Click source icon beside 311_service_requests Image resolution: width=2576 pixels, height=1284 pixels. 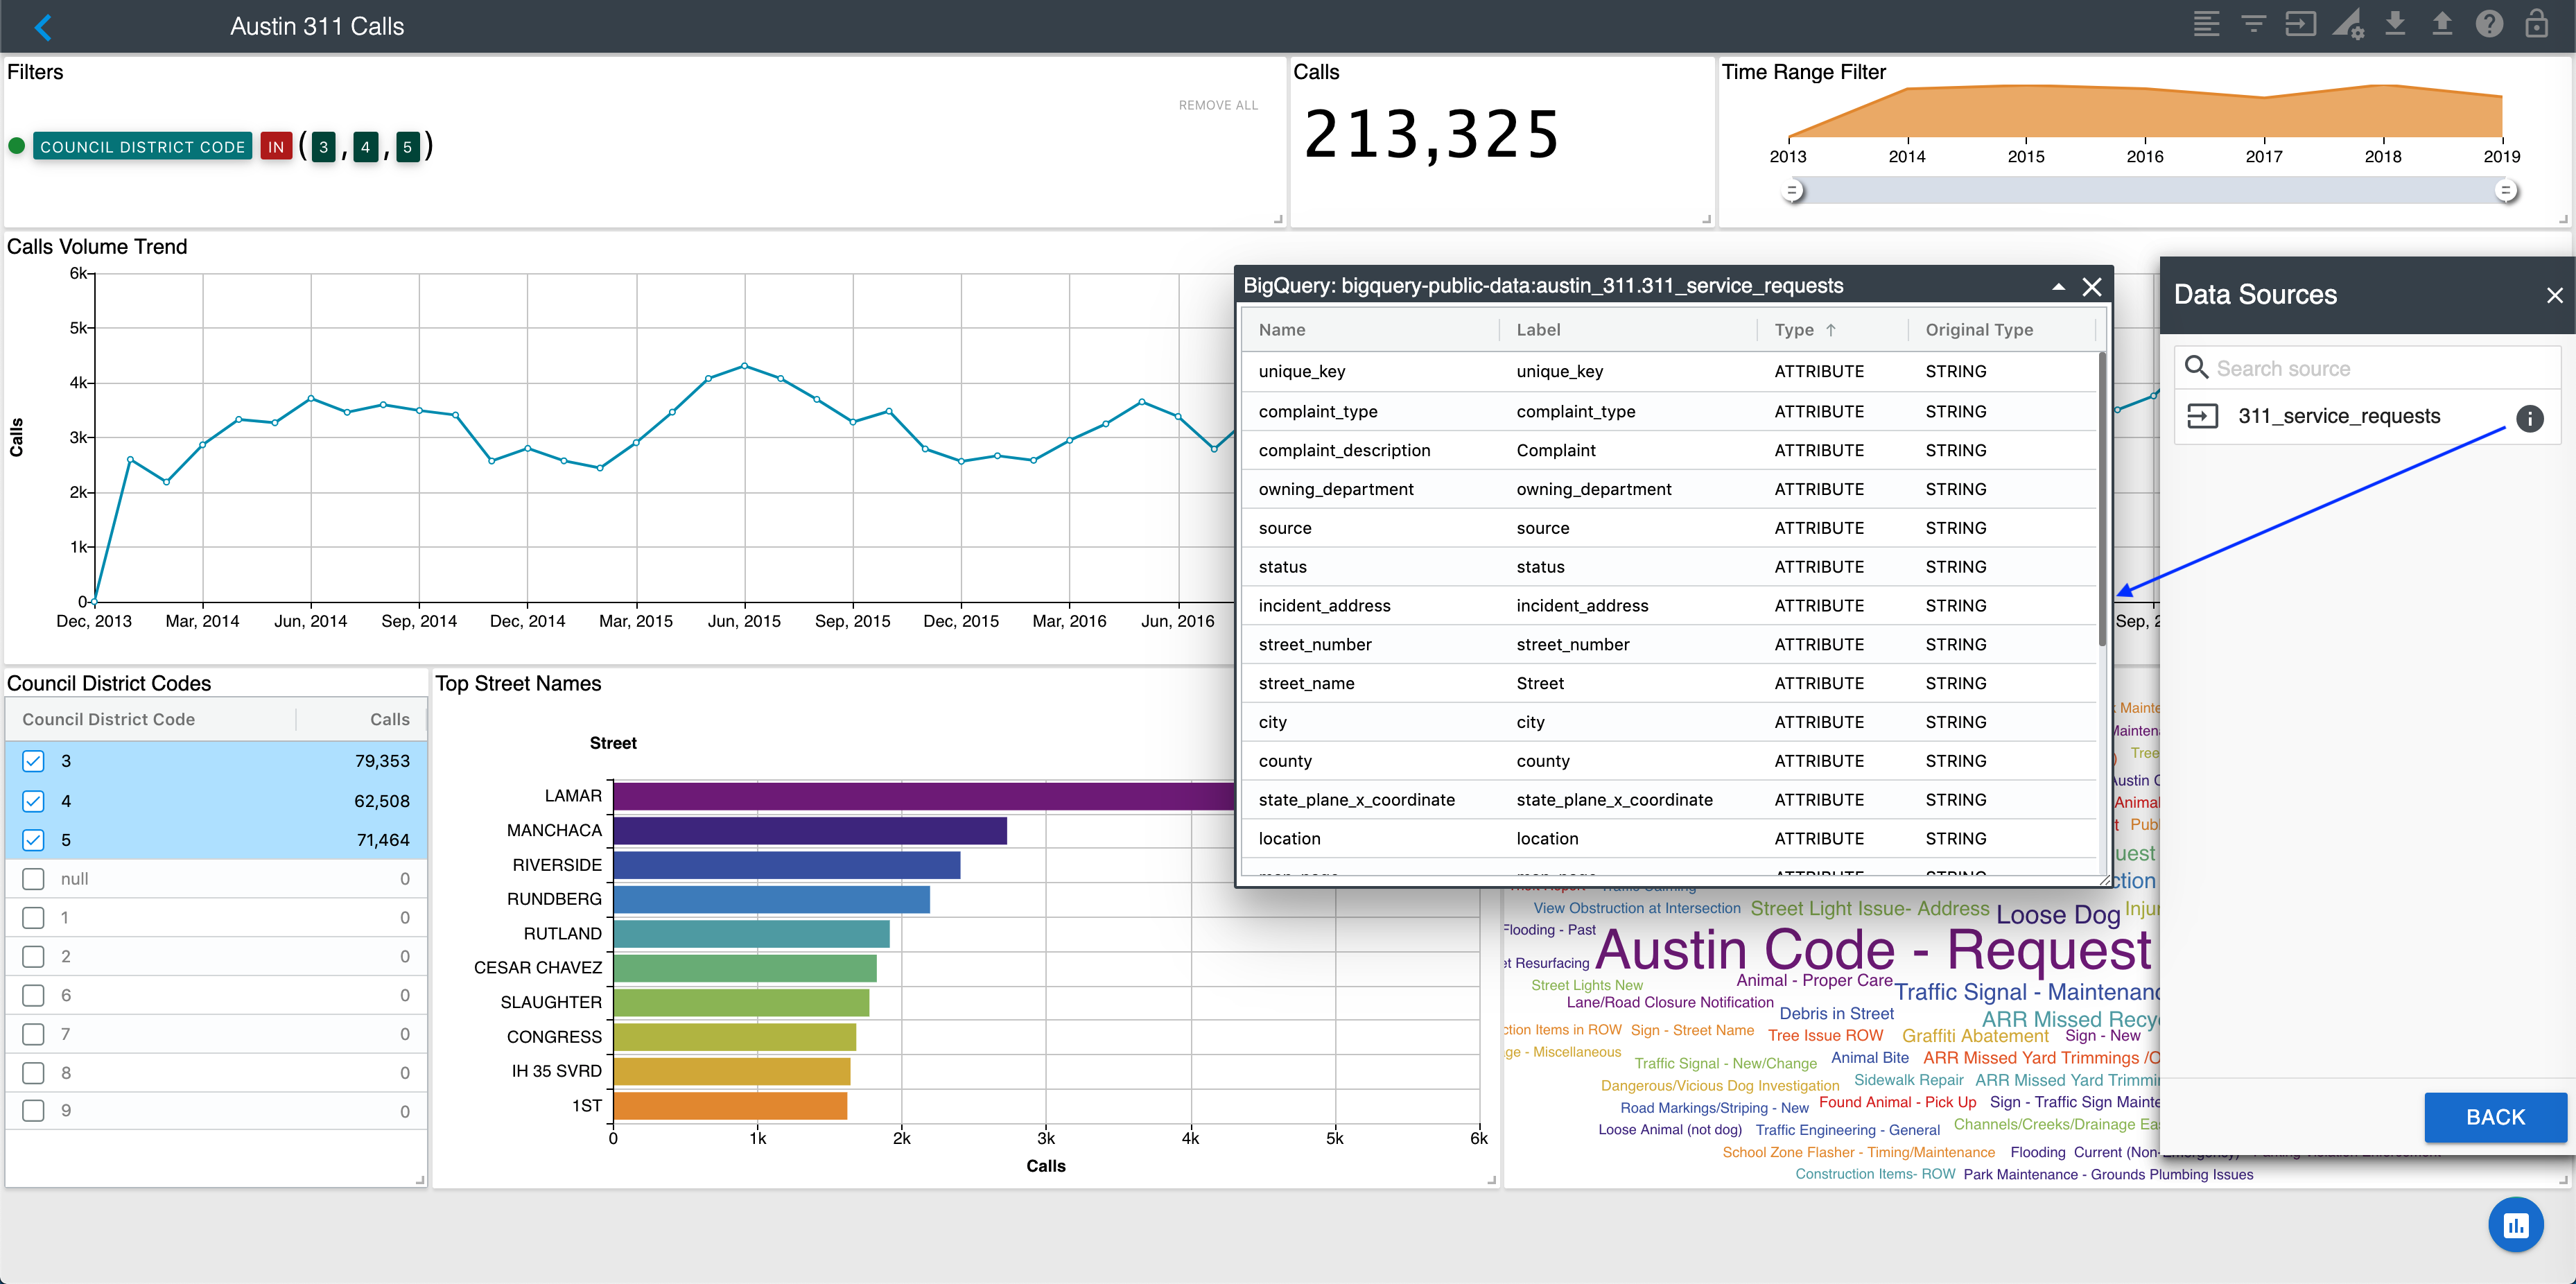coord(2203,416)
